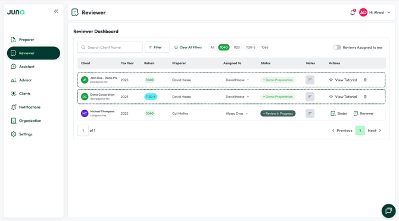Image resolution: width=399 pixels, height=221 pixels.
Task: Click the Tax Year column header
Action: click(x=127, y=63)
